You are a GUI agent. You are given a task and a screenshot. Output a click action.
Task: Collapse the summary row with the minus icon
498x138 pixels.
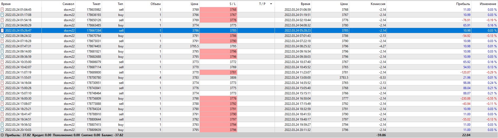click(2, 135)
